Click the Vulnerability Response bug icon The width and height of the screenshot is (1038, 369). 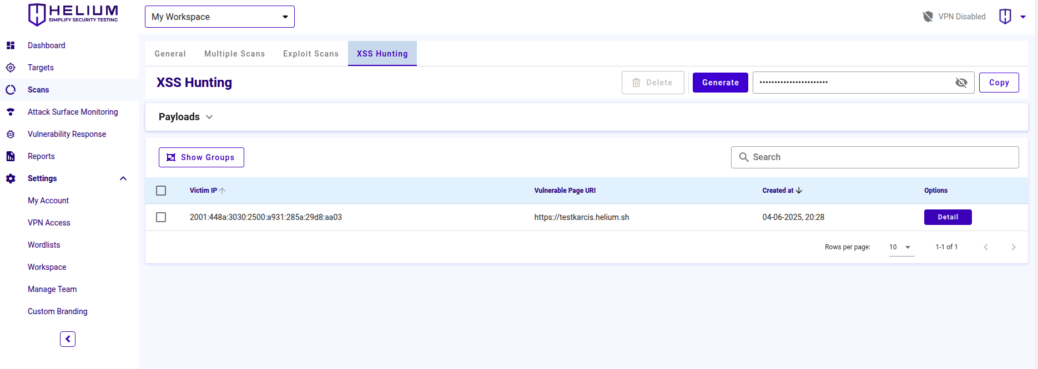tap(11, 134)
